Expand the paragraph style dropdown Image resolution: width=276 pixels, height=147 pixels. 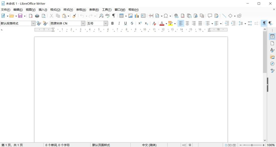coord(33,23)
